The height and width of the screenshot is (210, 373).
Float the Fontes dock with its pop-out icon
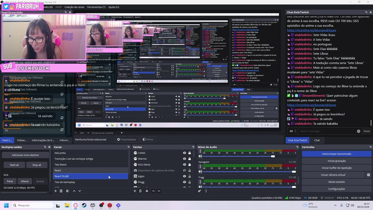tap(193, 147)
